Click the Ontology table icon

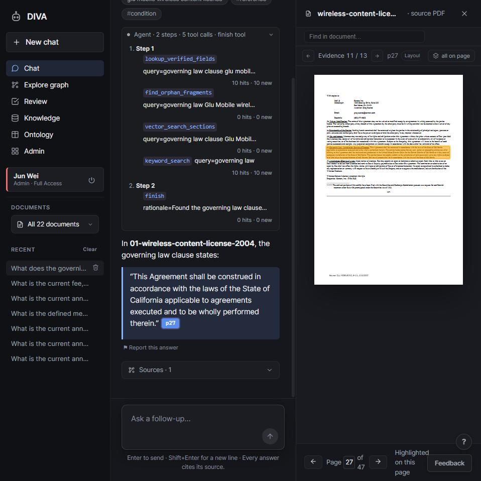tap(15, 135)
